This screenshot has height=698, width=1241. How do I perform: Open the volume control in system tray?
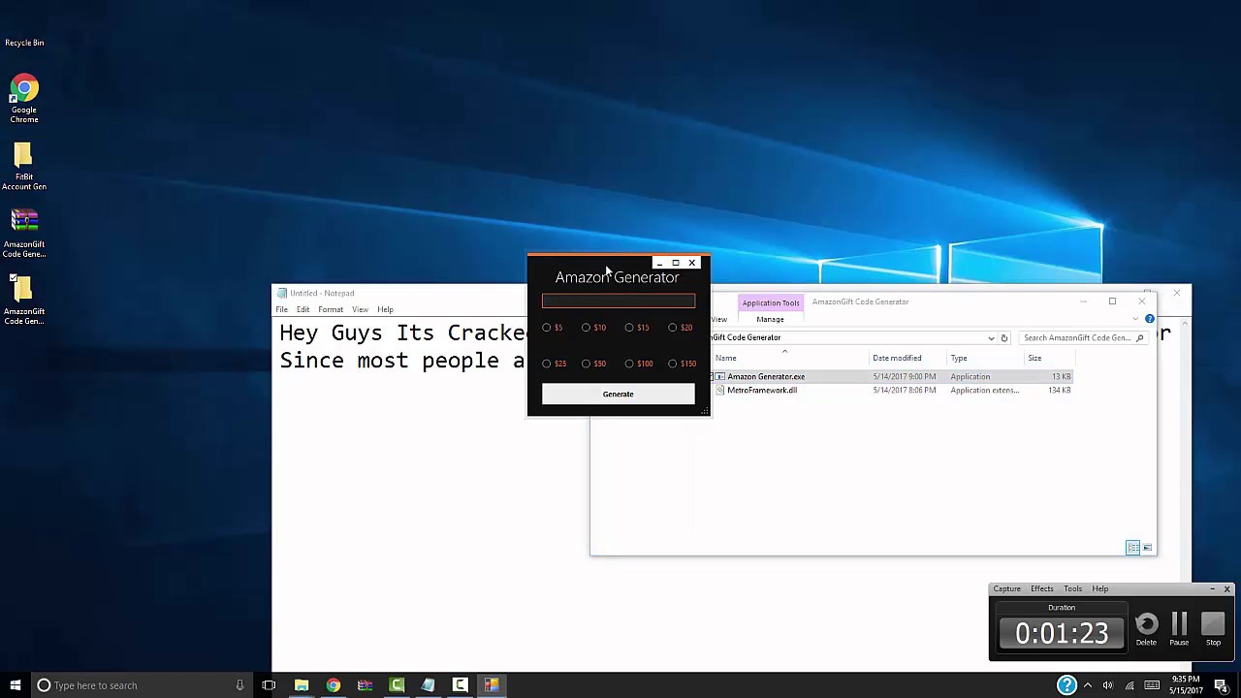click(x=1108, y=685)
